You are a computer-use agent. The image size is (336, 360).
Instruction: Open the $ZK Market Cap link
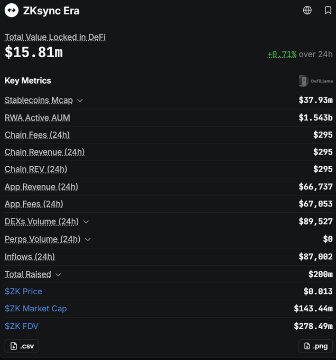pos(36,309)
